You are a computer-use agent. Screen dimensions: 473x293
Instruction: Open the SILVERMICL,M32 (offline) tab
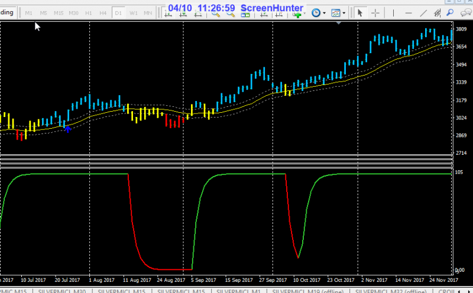tap(391, 291)
